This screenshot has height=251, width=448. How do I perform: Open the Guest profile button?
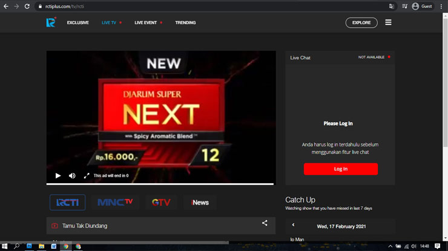(422, 6)
